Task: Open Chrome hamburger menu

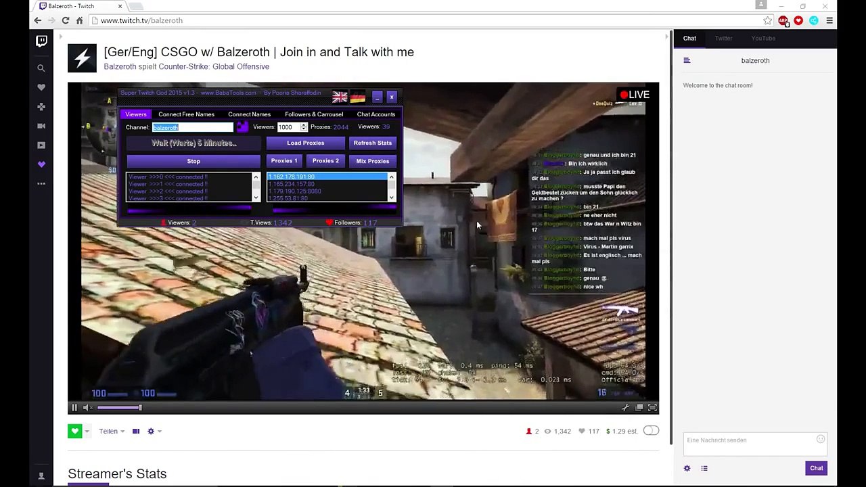Action: tap(829, 20)
